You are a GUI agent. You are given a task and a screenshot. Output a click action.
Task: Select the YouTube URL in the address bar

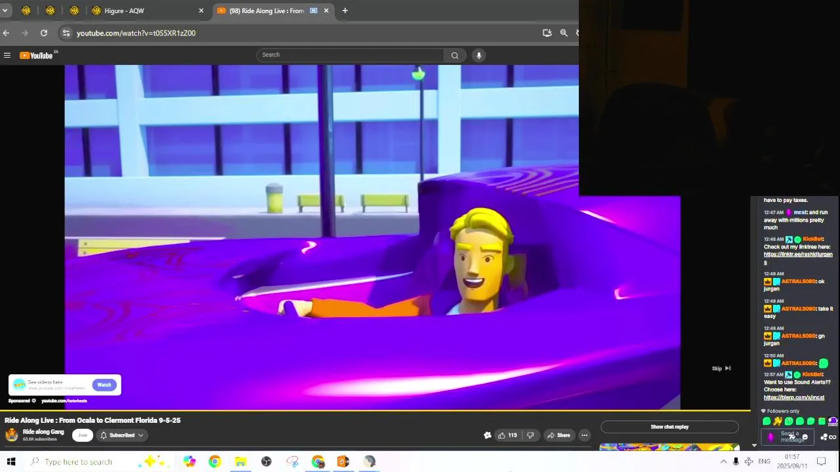[x=136, y=33]
